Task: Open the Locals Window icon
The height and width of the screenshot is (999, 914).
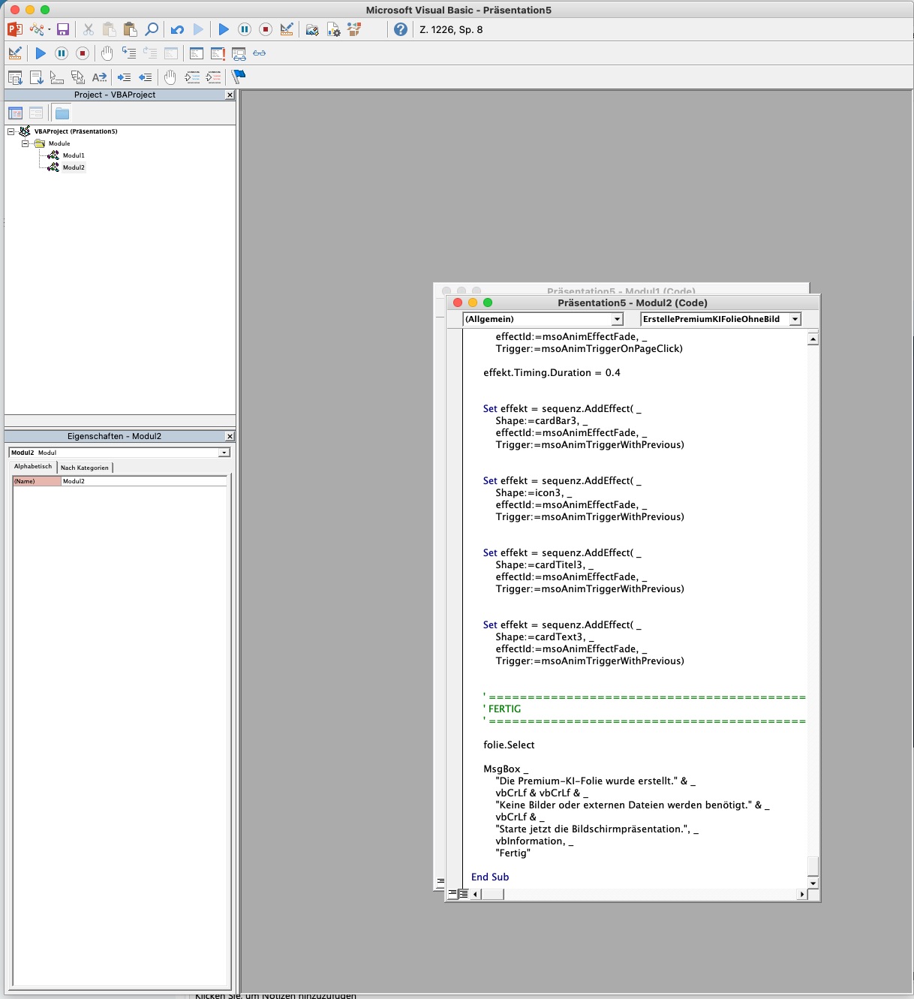Action: point(197,53)
